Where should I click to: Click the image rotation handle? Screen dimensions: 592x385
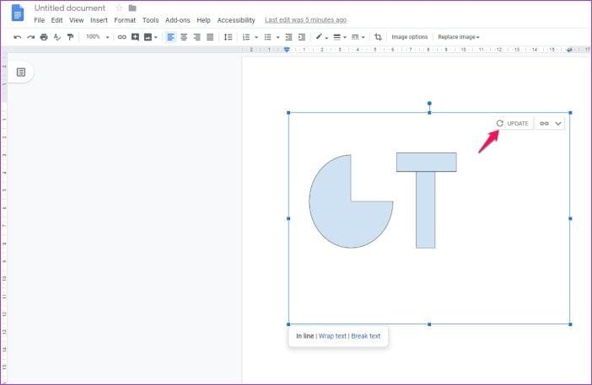(x=429, y=104)
